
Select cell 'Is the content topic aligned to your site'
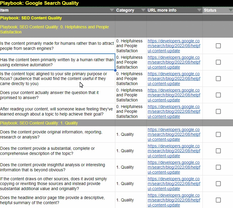click(58, 78)
